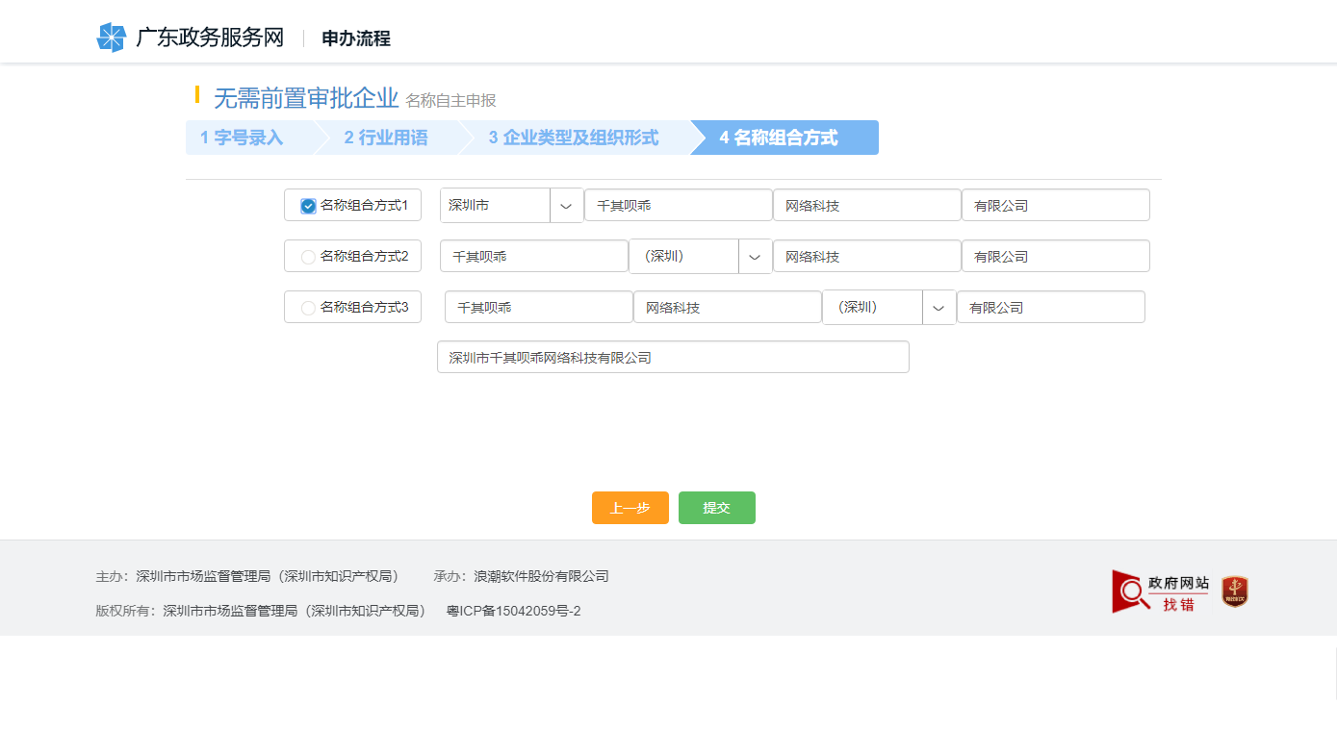Deselect the 名称组合方式1 radio button
This screenshot has height=729, width=1337.
pos(308,205)
